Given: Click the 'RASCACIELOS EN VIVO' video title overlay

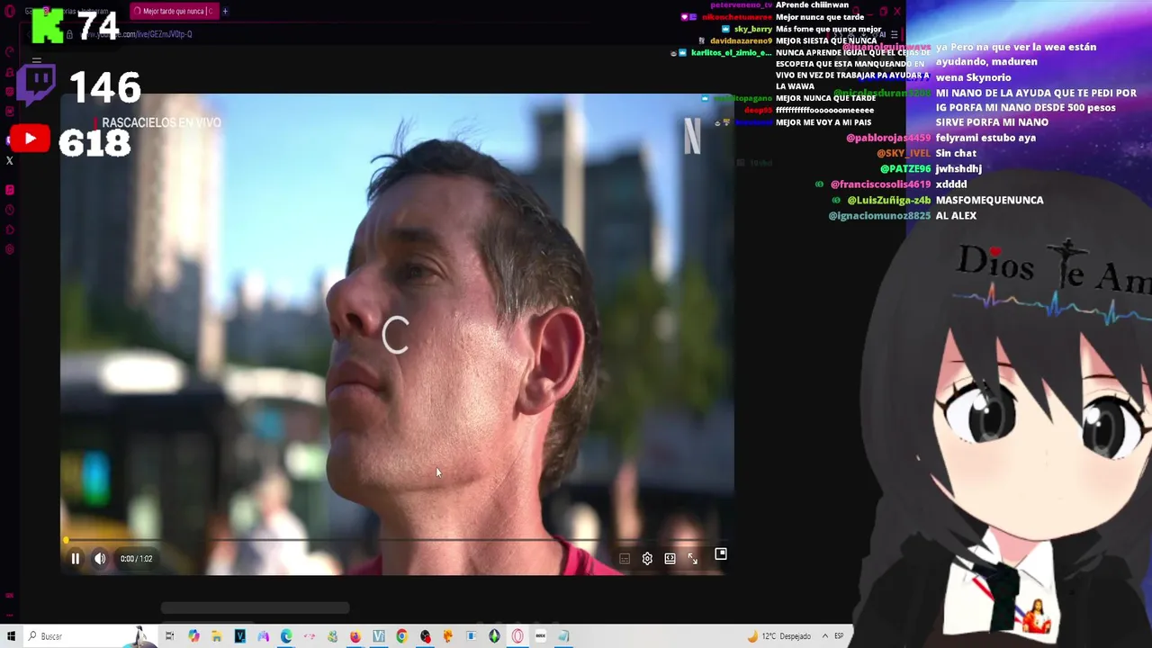Looking at the screenshot, I should click(x=161, y=122).
